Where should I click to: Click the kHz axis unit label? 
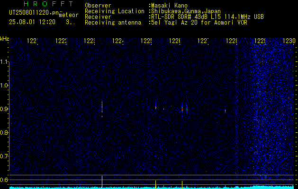pyautogui.click(x=5, y=39)
